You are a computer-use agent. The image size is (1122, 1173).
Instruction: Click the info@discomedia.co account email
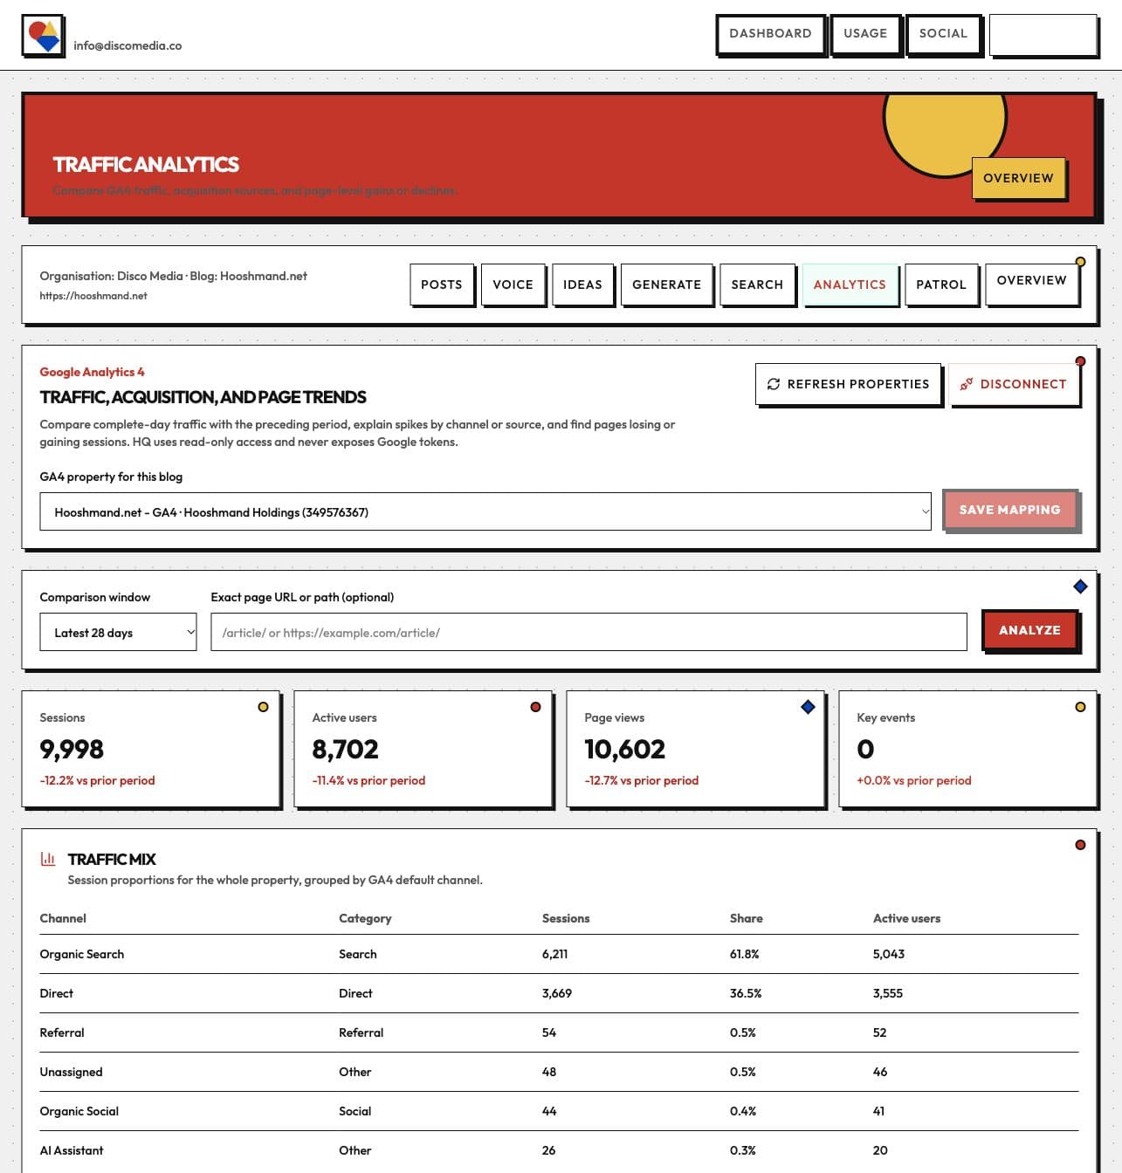(x=127, y=45)
